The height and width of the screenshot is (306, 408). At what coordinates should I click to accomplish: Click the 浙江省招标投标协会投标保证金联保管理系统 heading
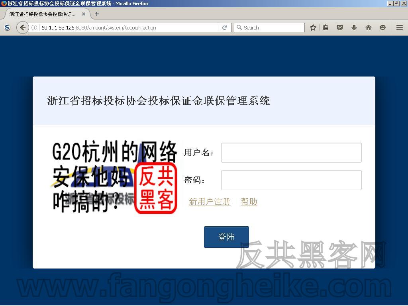159,101
